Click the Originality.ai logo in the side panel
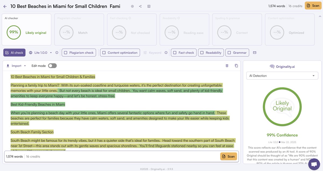This screenshot has width=323, height=171. tap(282, 67)
